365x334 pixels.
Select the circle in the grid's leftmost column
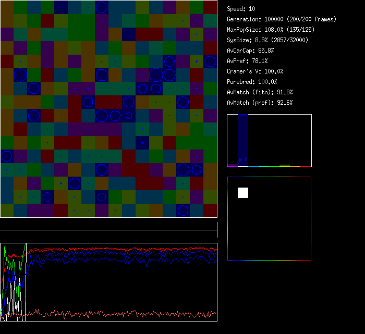coord(6,156)
